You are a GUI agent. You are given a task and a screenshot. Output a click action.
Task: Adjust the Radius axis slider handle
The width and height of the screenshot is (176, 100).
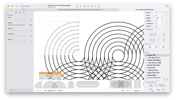coord(26,25)
